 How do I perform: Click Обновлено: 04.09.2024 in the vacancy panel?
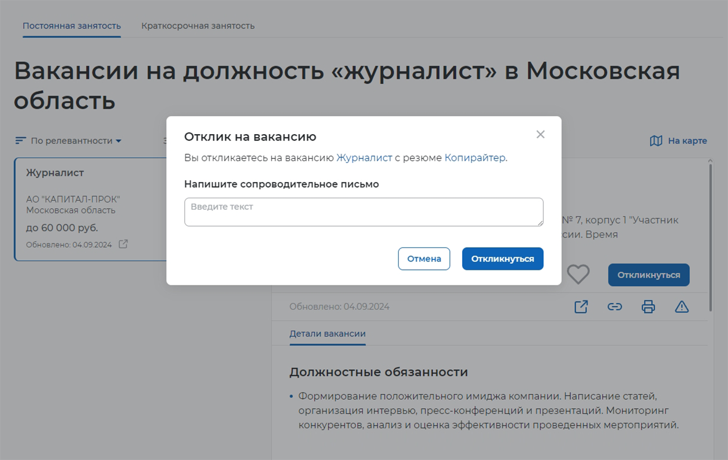coord(339,307)
